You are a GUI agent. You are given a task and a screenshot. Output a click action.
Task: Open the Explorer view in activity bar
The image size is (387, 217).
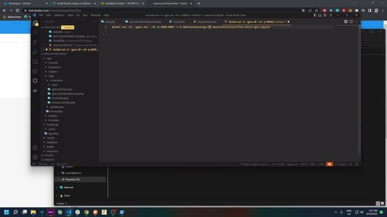pos(35,24)
